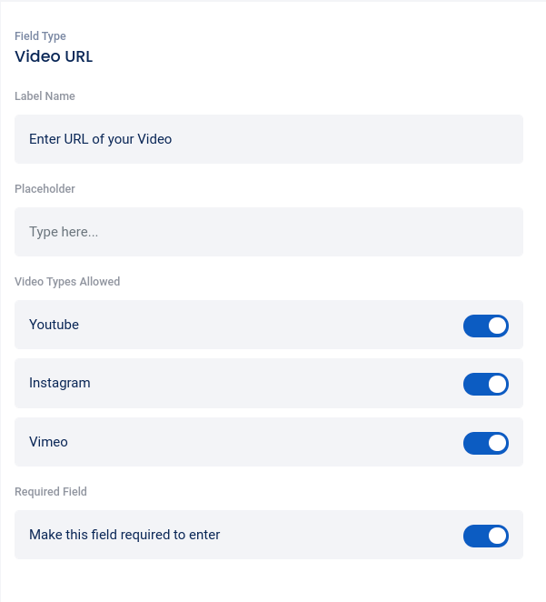This screenshot has height=602, width=546.
Task: Click the "Youtube" label text
Action: point(54,325)
